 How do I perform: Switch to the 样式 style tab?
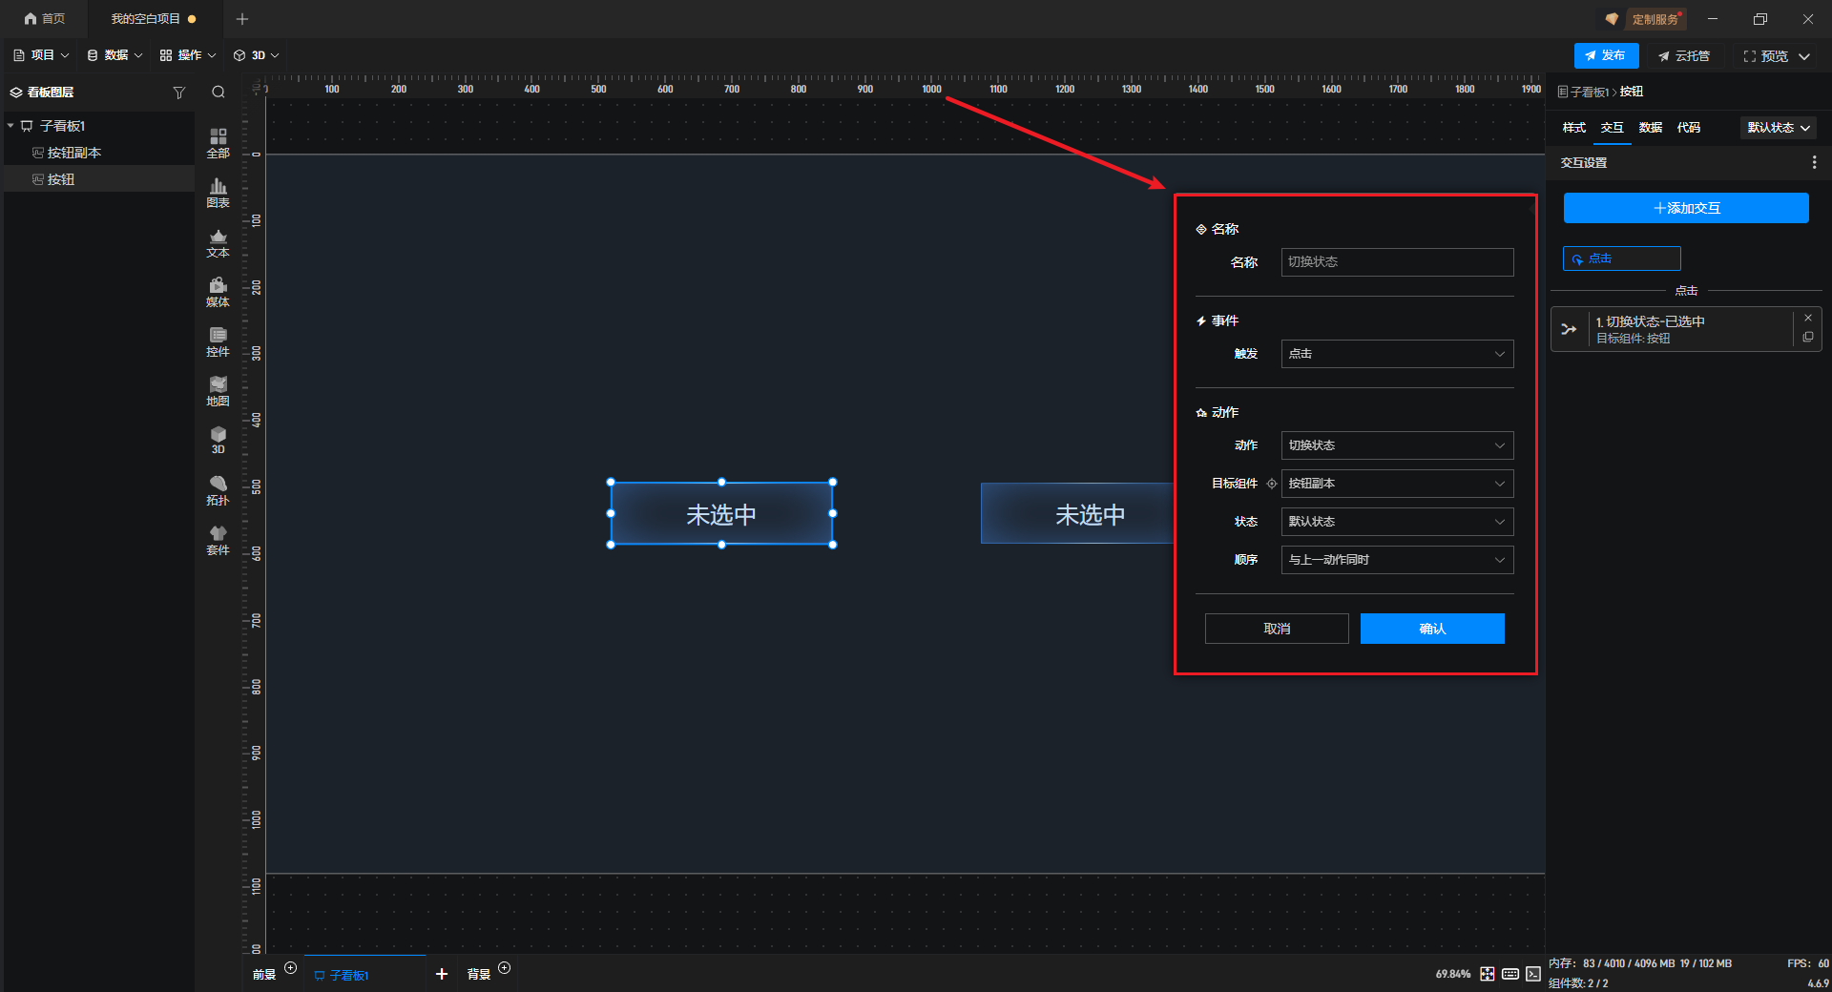(1573, 128)
